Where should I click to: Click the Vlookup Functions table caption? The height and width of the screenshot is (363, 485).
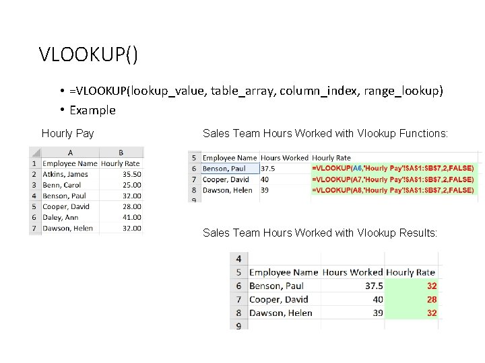(325, 134)
